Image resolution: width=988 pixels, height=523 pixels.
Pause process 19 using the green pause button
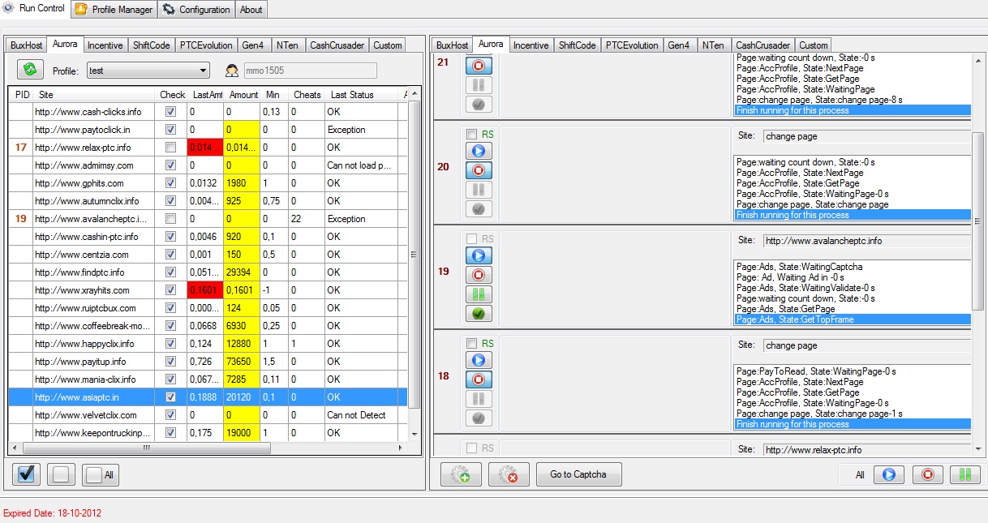(x=478, y=294)
